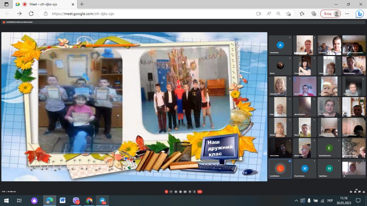Open a new browser tab
This screenshot has width=367, height=206.
coord(82,4)
